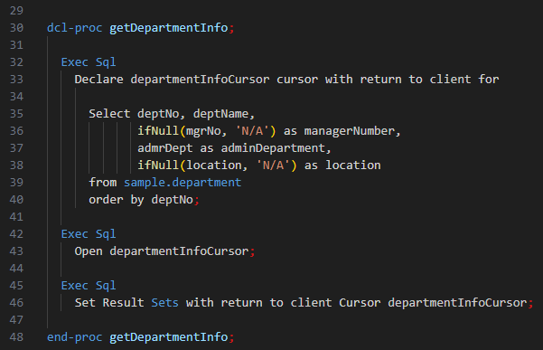
Task: Click getDepartmentInfo name on line 30
Action: [x=169, y=28]
